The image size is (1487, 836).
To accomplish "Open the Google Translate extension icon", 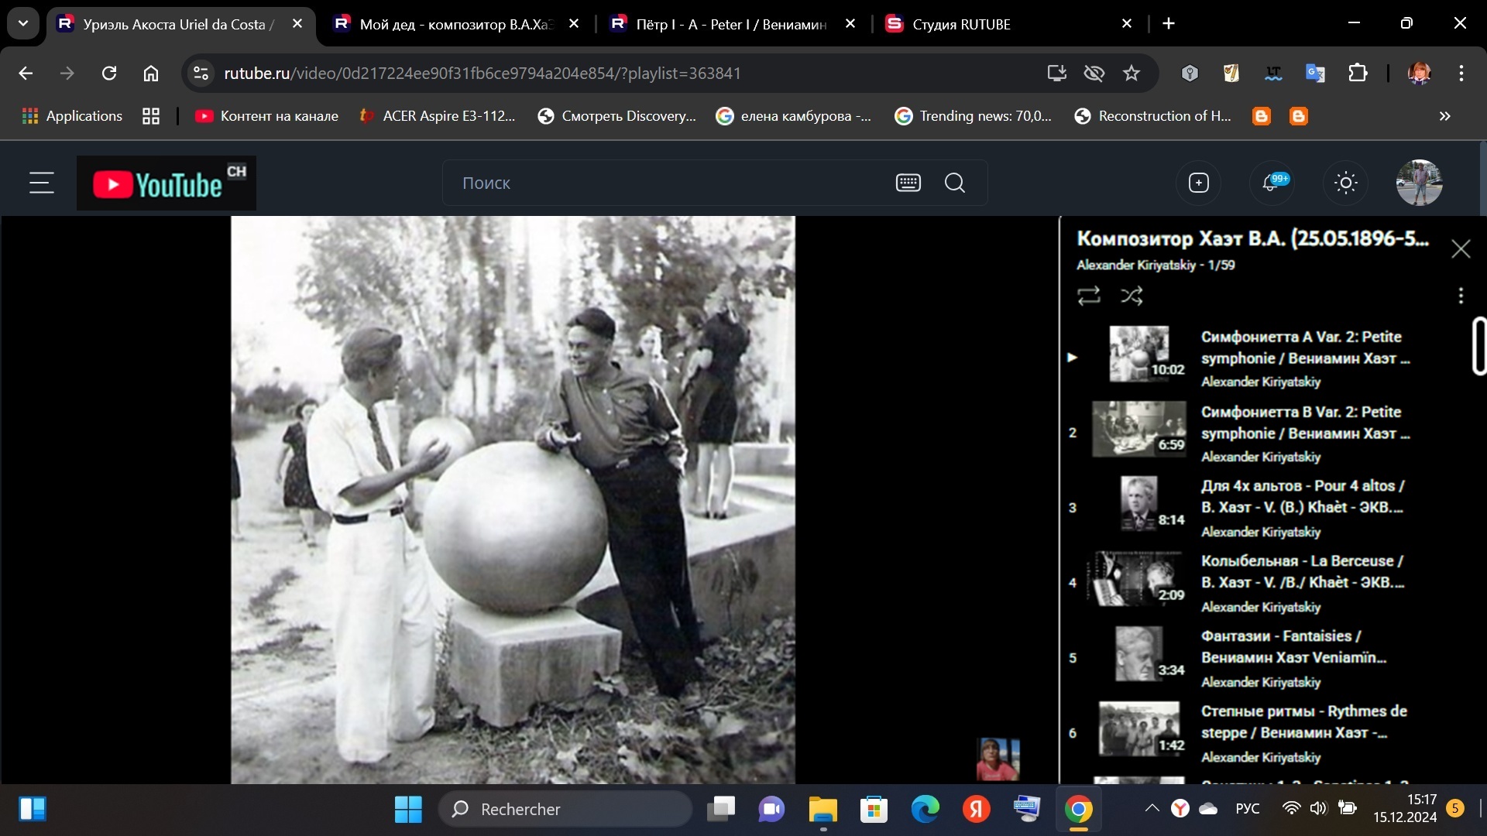I will click(1315, 74).
